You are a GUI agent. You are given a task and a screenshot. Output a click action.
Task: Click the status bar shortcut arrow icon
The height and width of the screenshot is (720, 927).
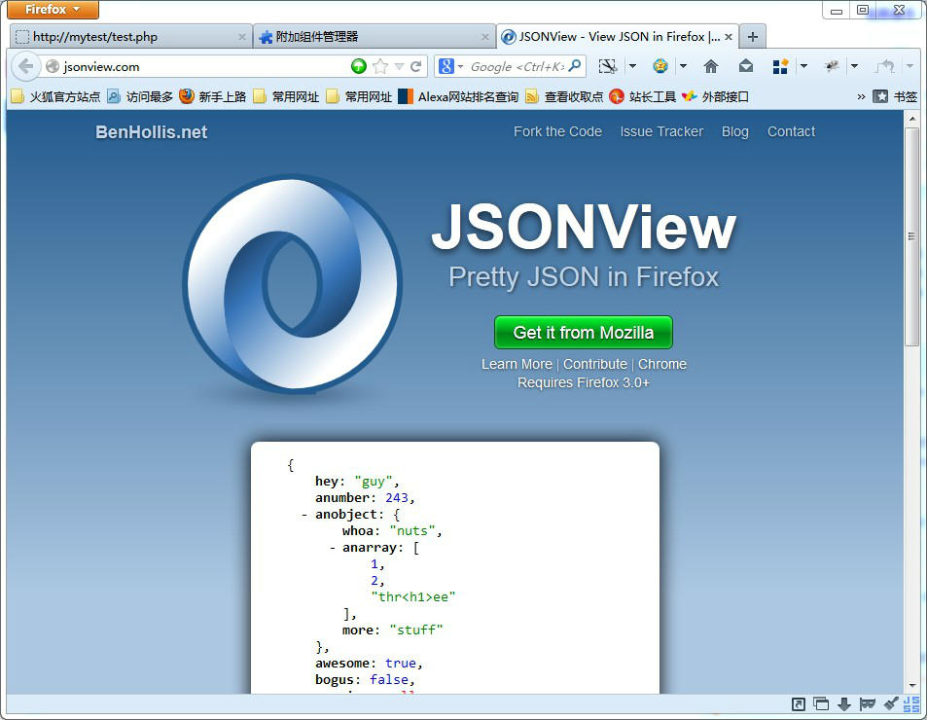[799, 704]
